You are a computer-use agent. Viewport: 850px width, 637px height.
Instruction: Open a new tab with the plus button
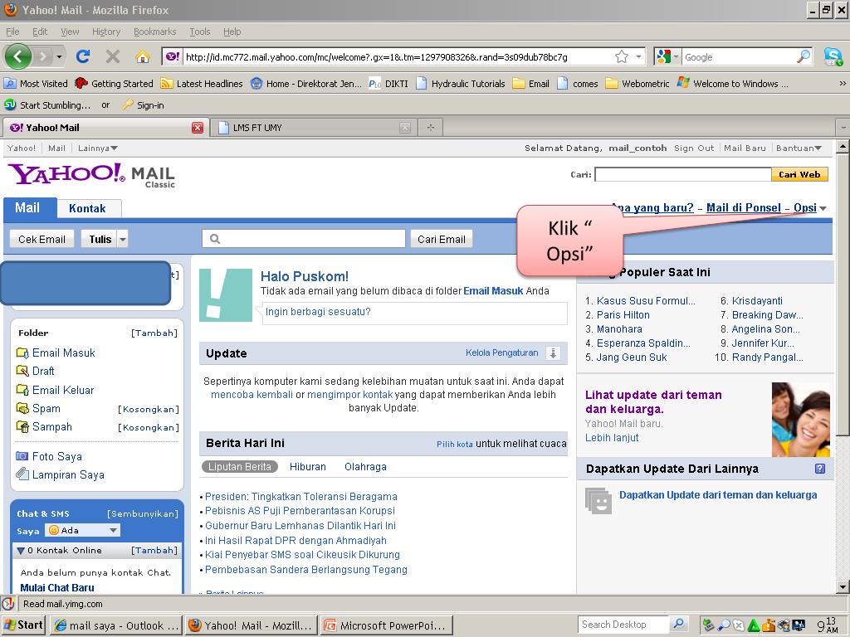pos(431,127)
